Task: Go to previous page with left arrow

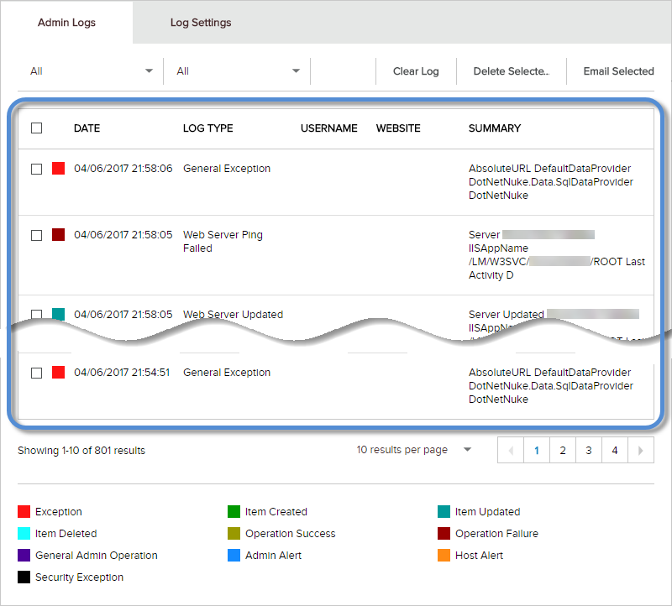Action: [511, 450]
